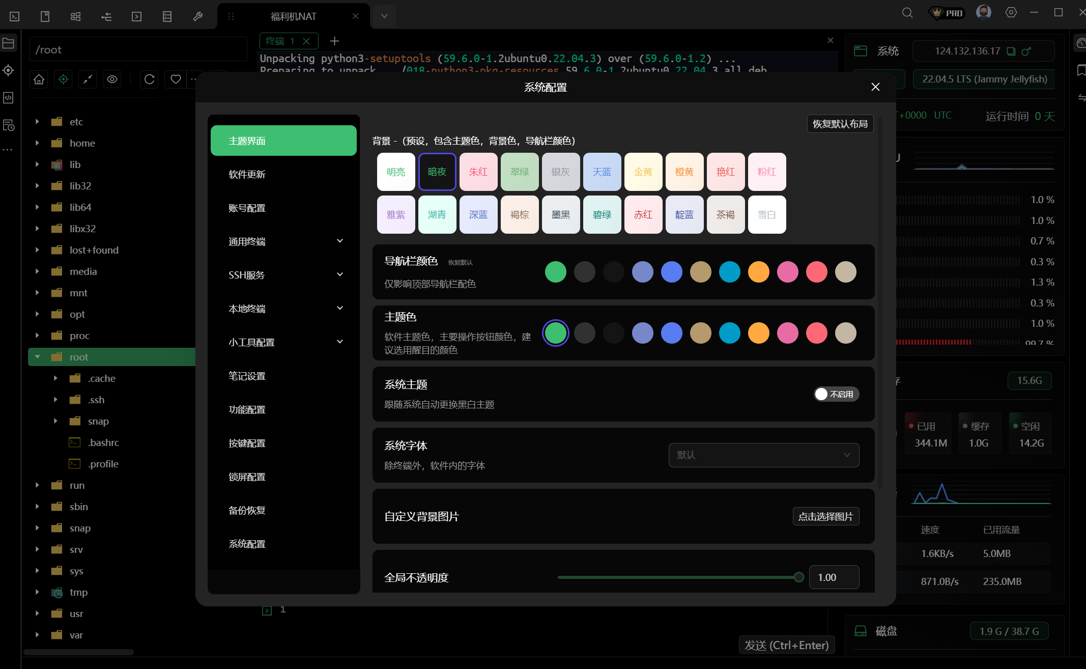This screenshot has width=1086, height=669.
Task: Click the heart favorites icon
Action: point(176,79)
